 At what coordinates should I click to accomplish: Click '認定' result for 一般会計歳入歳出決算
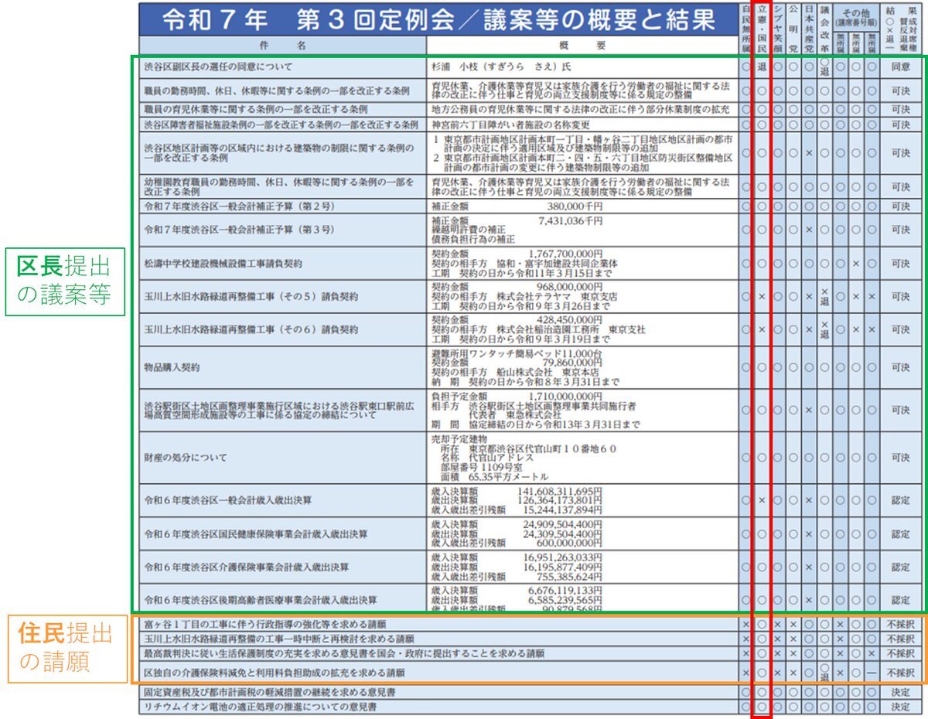(901, 500)
